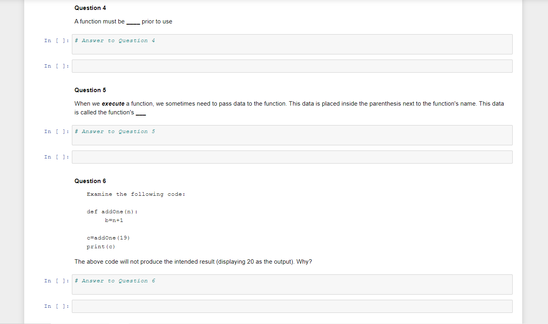Select the Question 5 heading cell

click(x=90, y=90)
